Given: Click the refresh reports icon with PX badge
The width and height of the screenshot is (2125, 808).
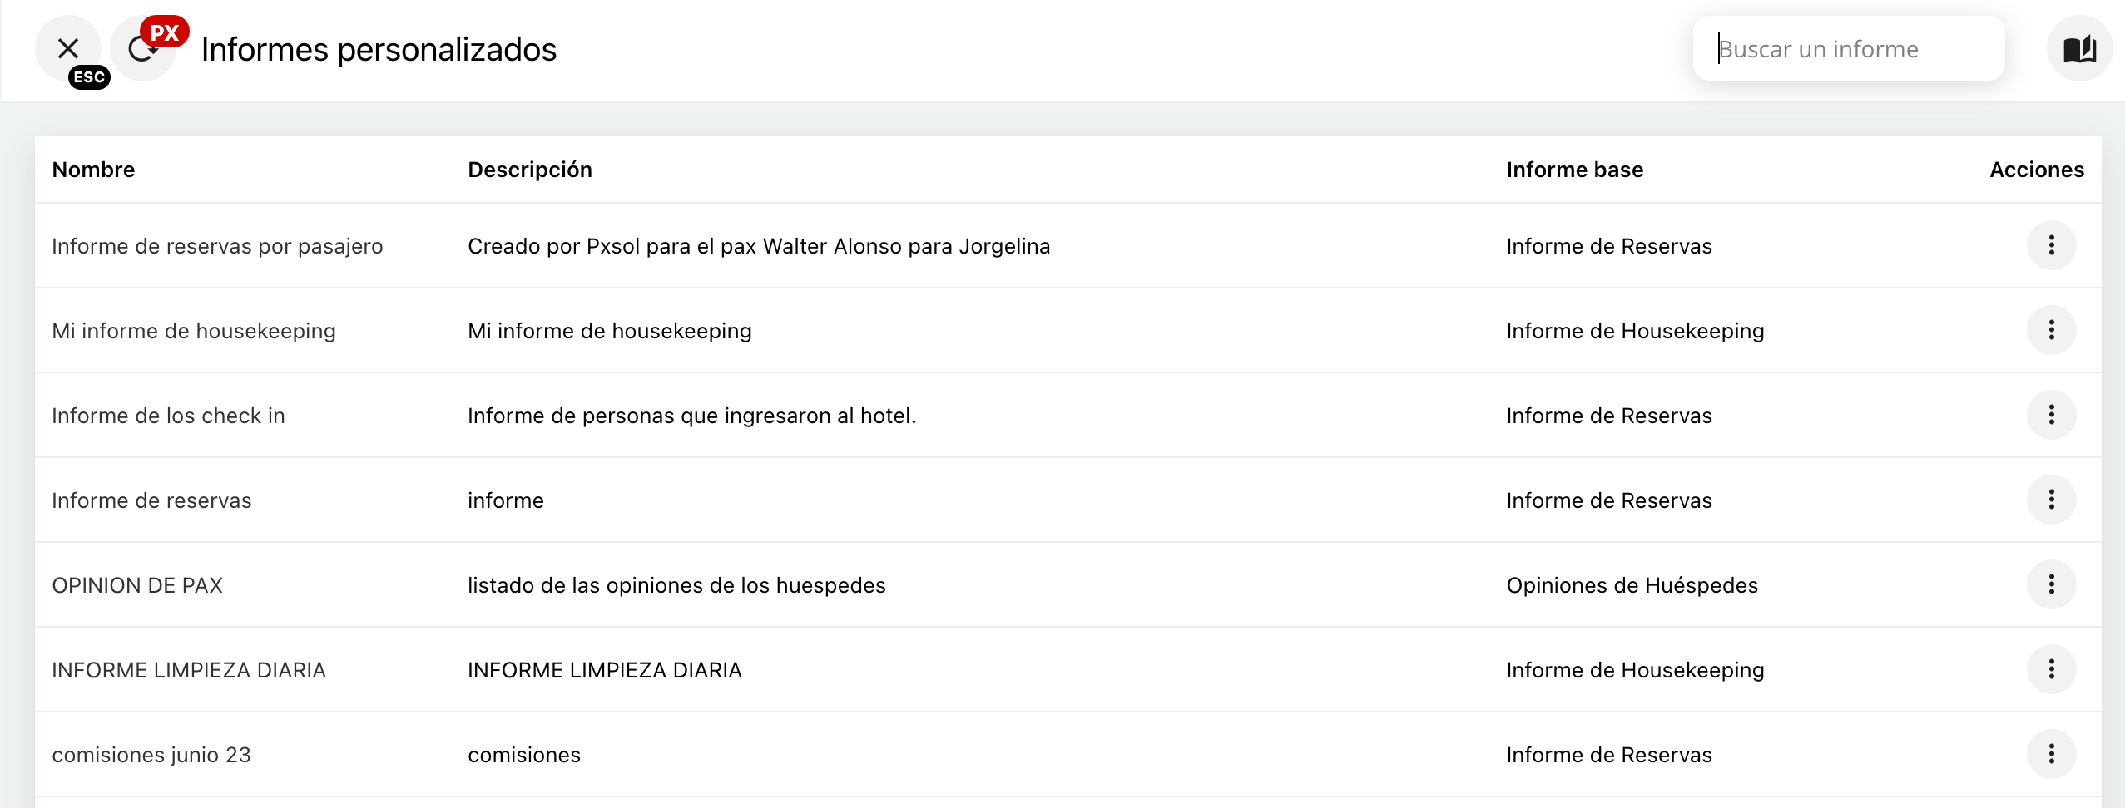Looking at the screenshot, I should 143,48.
